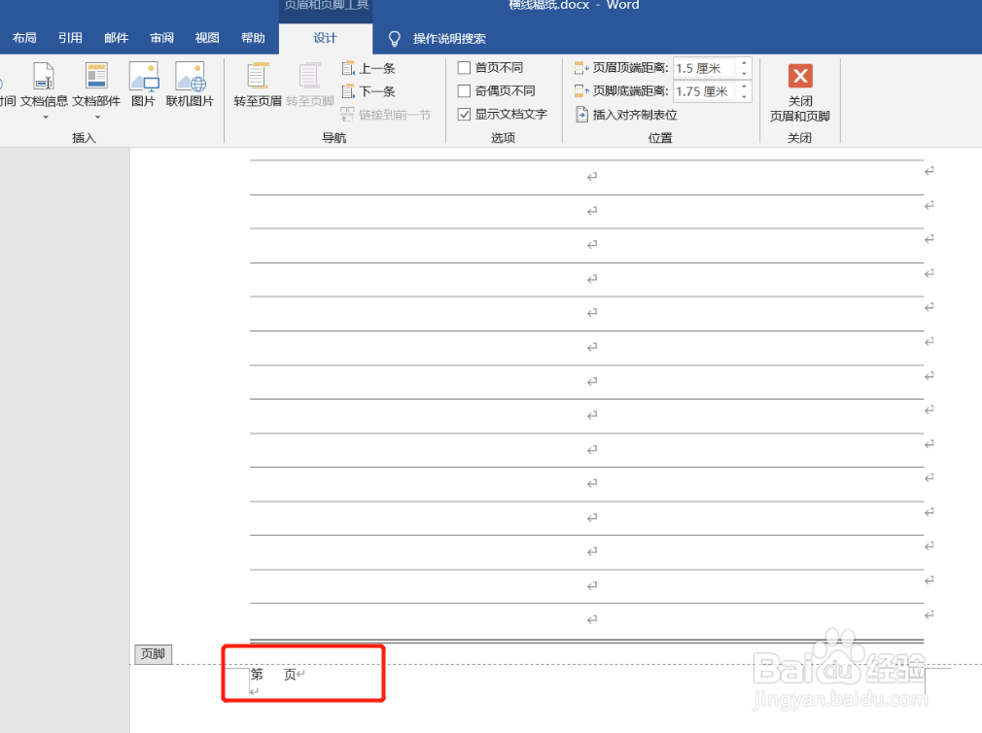Screen dimensions: 982x733
Task: Open the 布局 ribbon tab
Action: [24, 38]
